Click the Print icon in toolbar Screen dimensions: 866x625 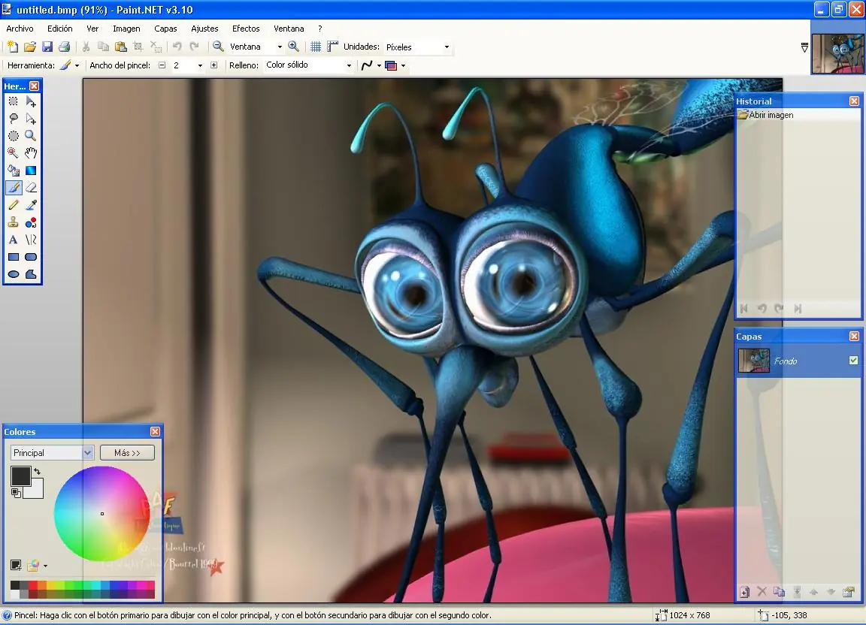pos(65,47)
